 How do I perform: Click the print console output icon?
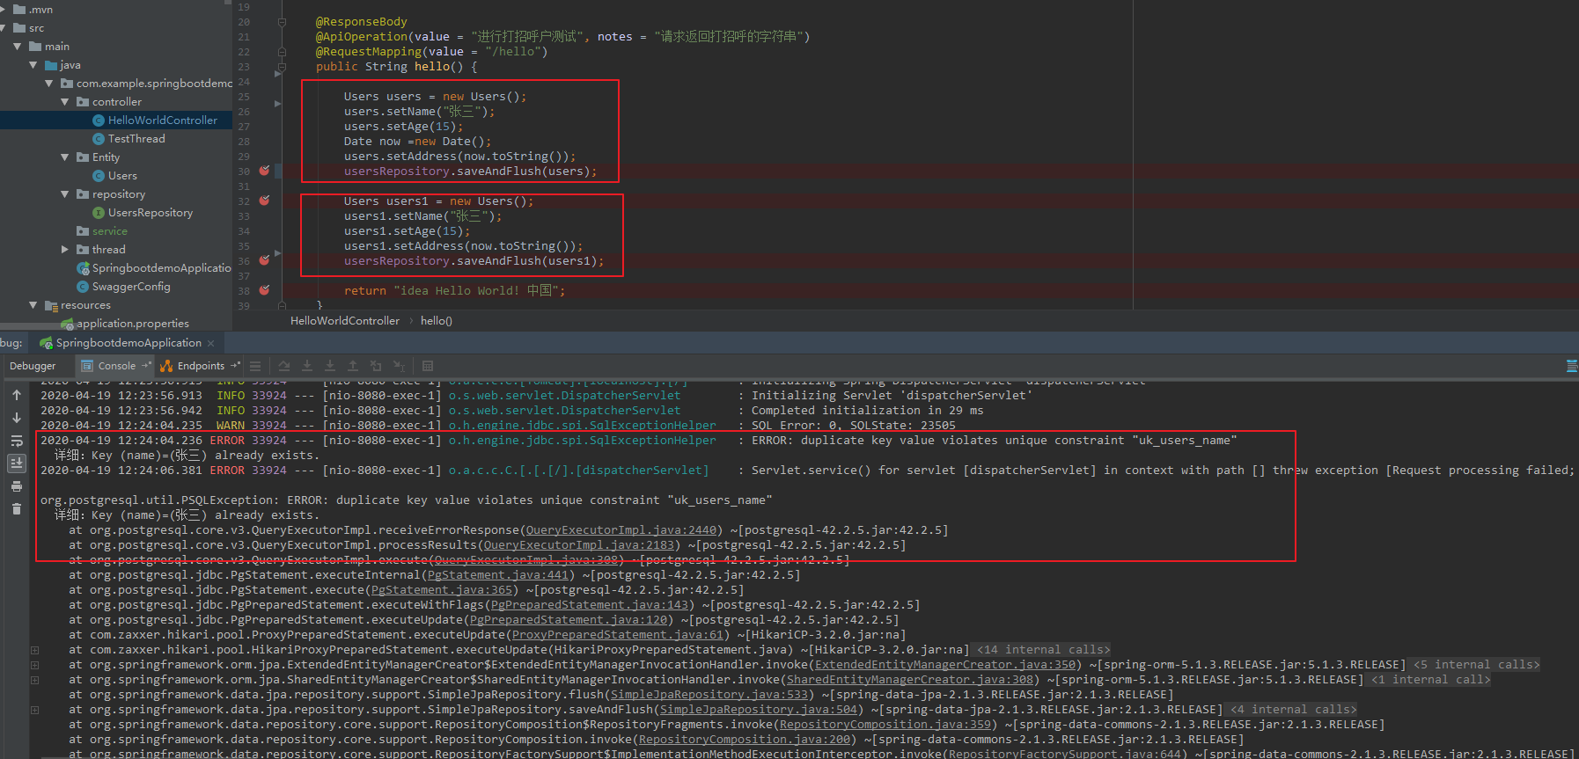pos(17,486)
